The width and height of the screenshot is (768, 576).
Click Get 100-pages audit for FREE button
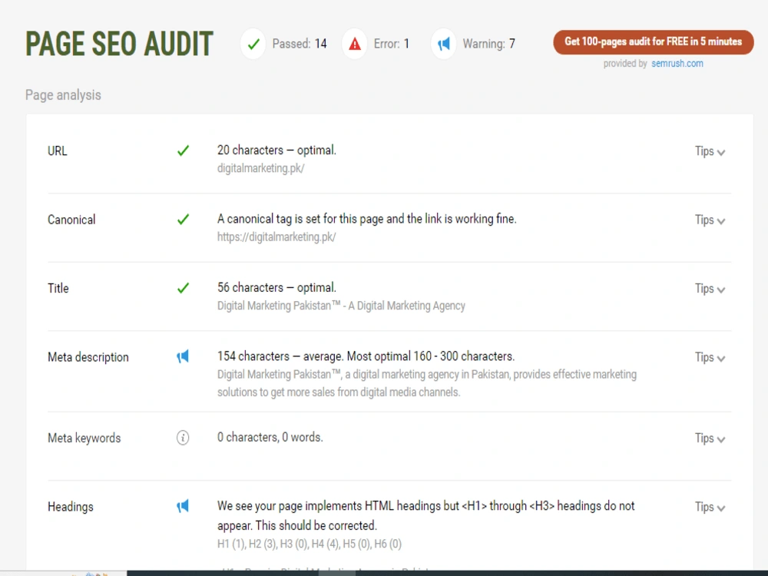click(x=654, y=42)
